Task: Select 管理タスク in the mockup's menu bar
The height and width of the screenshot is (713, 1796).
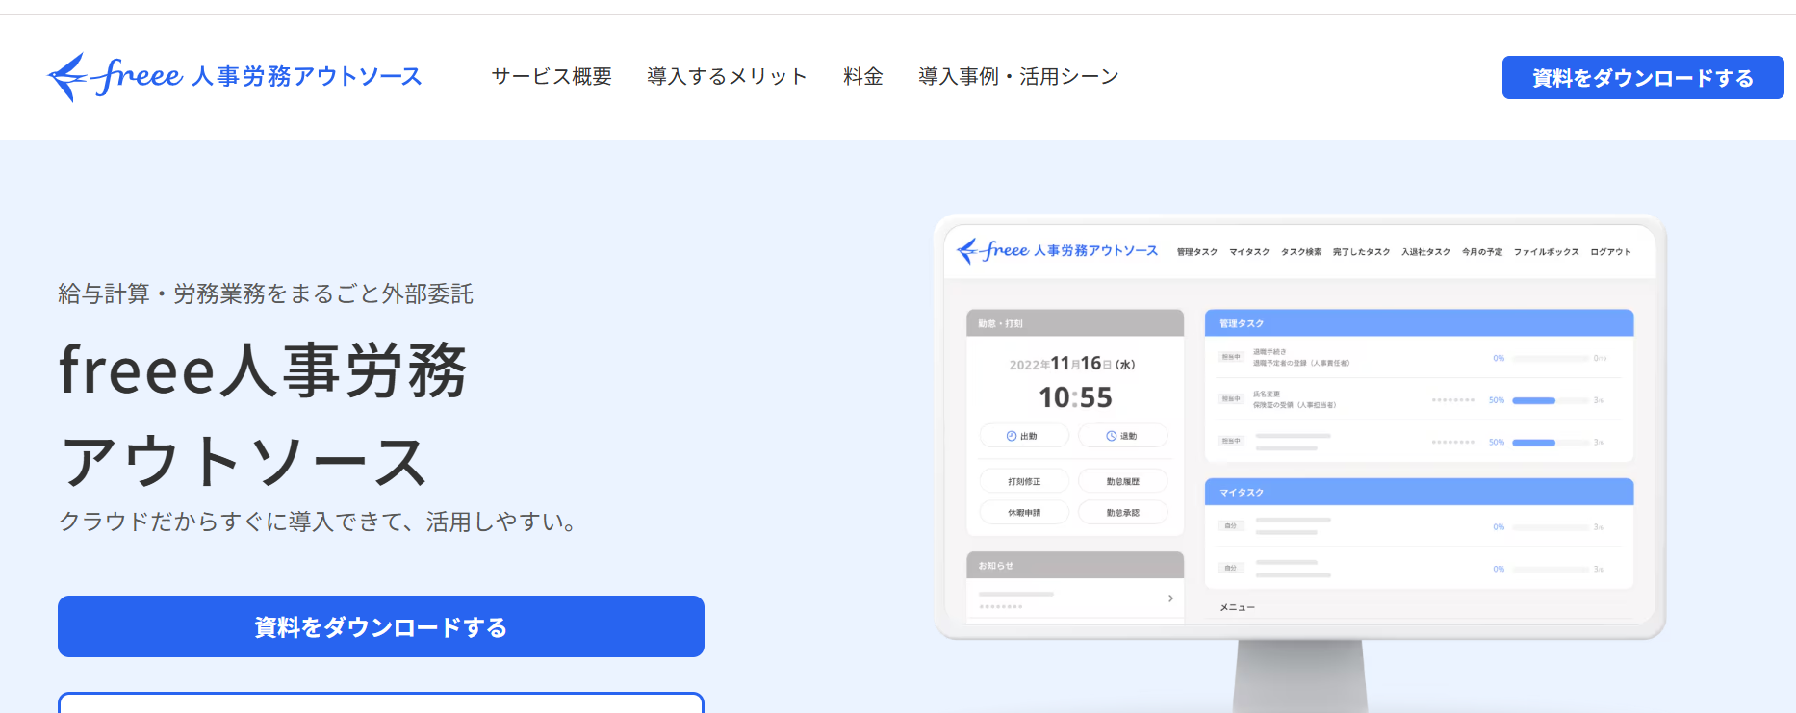Action: pyautogui.click(x=1197, y=252)
